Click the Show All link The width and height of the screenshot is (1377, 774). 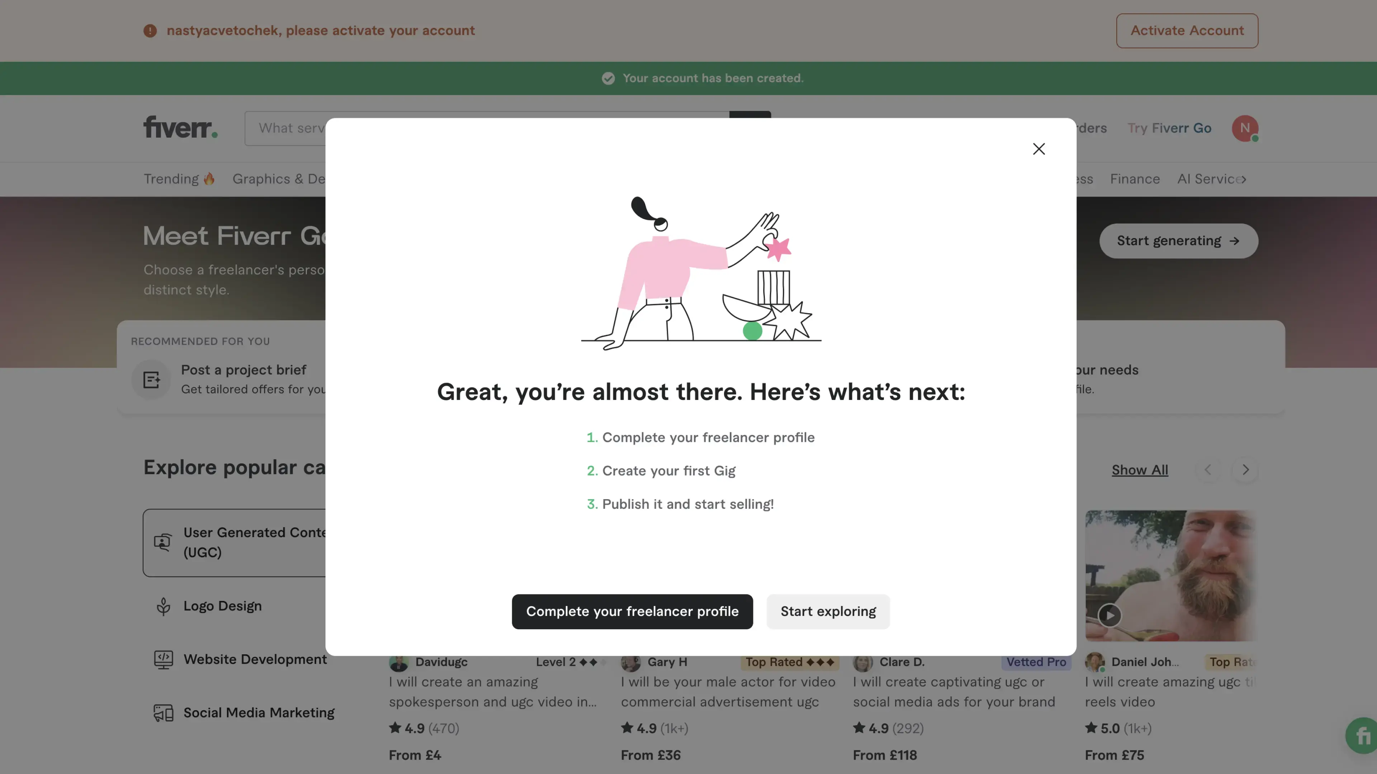pyautogui.click(x=1140, y=470)
